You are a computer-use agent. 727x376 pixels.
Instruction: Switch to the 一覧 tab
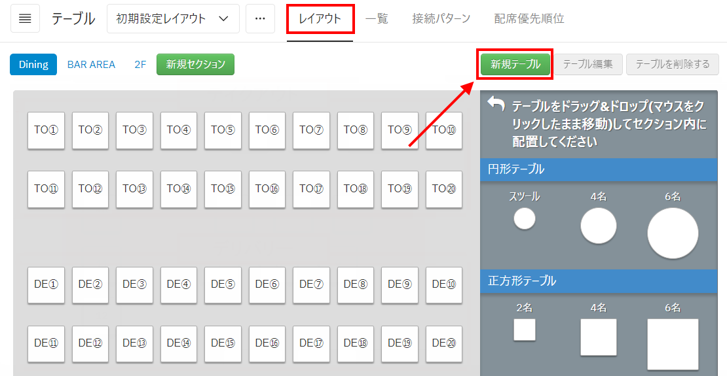pos(377,19)
